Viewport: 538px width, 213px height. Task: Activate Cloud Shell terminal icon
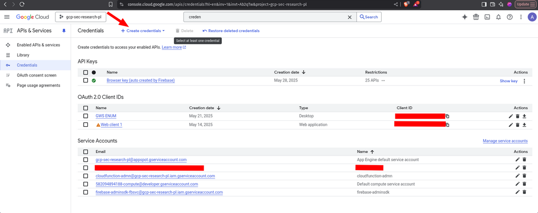[x=487, y=17]
